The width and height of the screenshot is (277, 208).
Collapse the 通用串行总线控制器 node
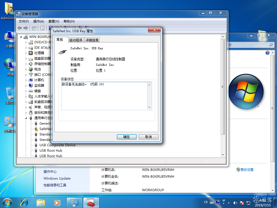[26, 118]
